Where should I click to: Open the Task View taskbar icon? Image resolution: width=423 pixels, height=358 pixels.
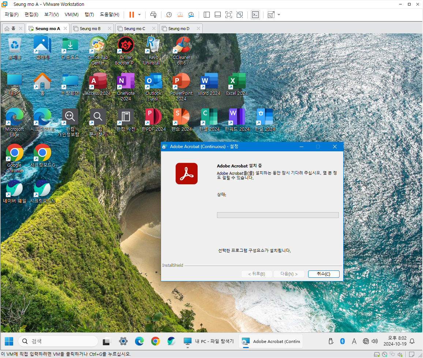point(107,342)
